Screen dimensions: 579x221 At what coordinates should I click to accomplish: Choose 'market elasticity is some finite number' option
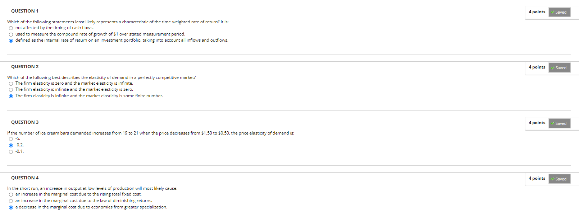tap(11, 96)
